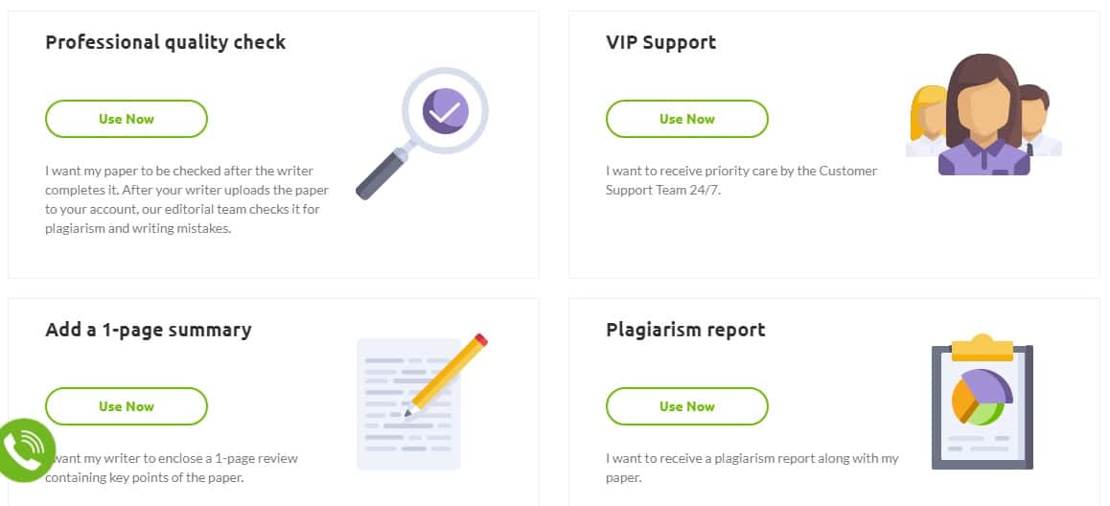
Task: Click the green phone call icon
Action: click(x=26, y=450)
